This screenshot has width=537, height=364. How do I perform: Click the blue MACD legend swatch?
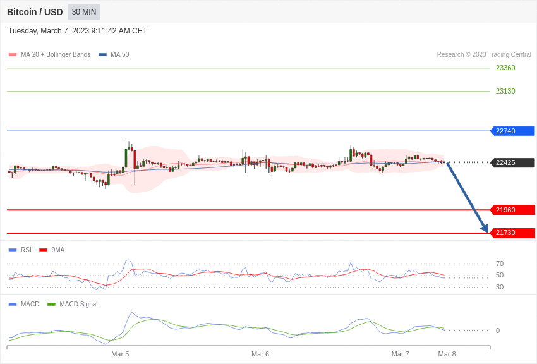[x=13, y=305]
